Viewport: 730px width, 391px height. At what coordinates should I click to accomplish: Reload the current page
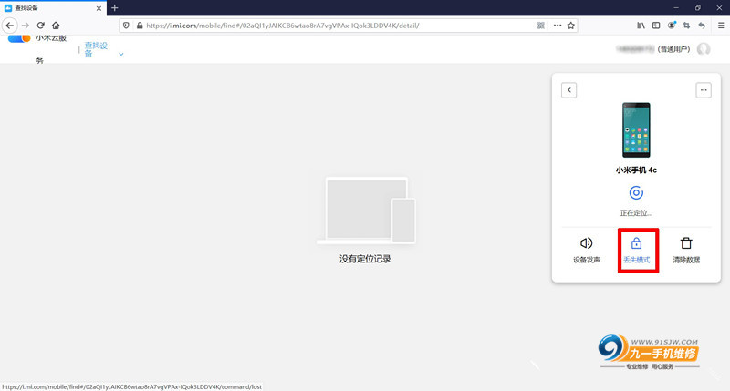pyautogui.click(x=40, y=26)
